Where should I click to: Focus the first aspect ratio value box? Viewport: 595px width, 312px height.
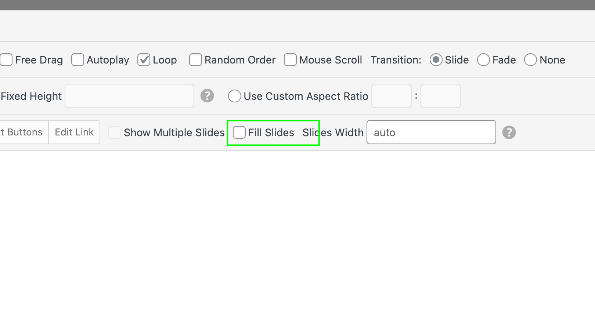point(391,96)
